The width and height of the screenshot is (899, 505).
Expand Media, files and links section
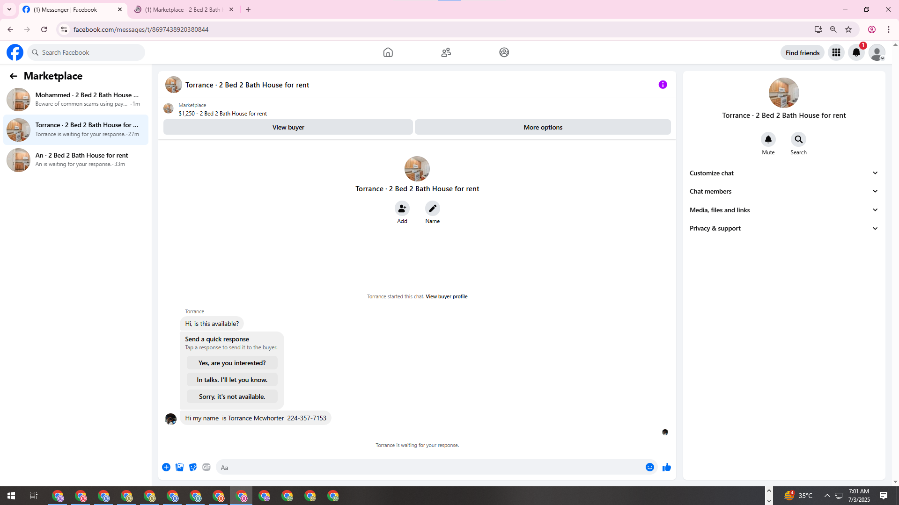coord(783,210)
